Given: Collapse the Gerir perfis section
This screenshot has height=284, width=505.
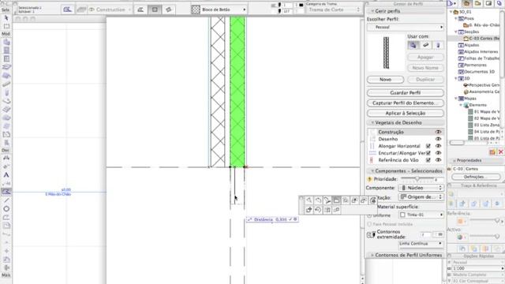Looking at the screenshot, I should [372, 11].
